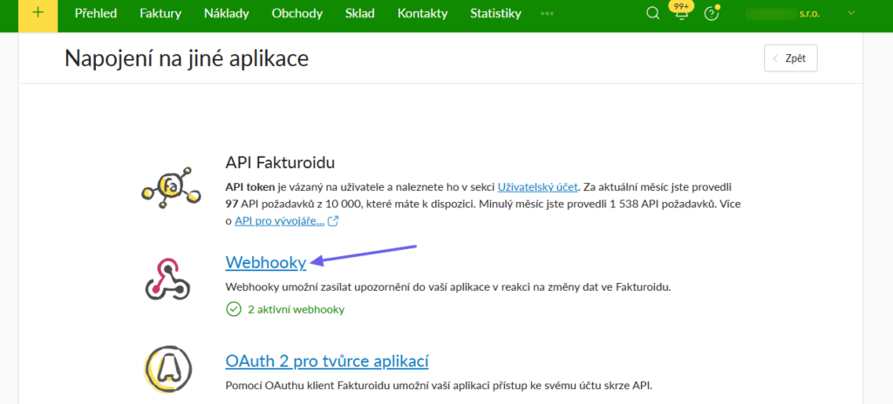Screen dimensions: 893x404
Task: Open the Obchody menu
Action: click(297, 14)
